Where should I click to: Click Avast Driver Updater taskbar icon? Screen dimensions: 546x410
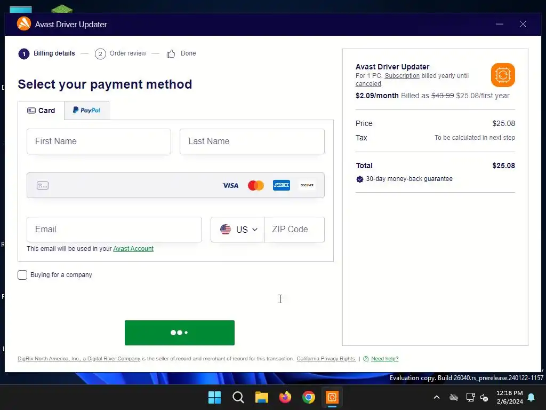[332, 397]
